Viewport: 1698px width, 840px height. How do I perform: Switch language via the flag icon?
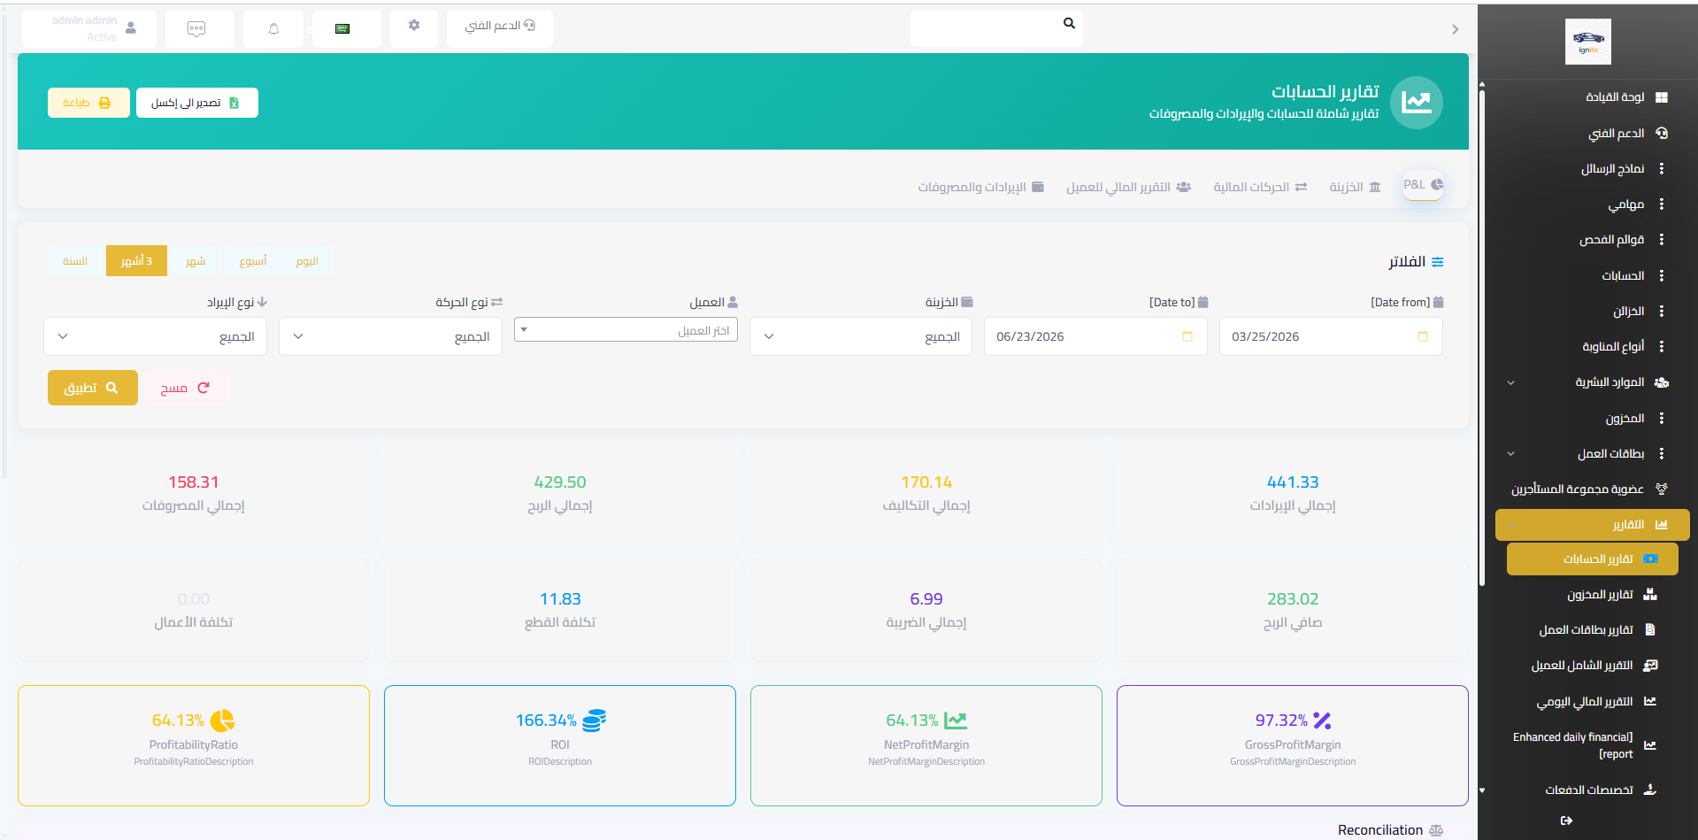click(x=342, y=29)
